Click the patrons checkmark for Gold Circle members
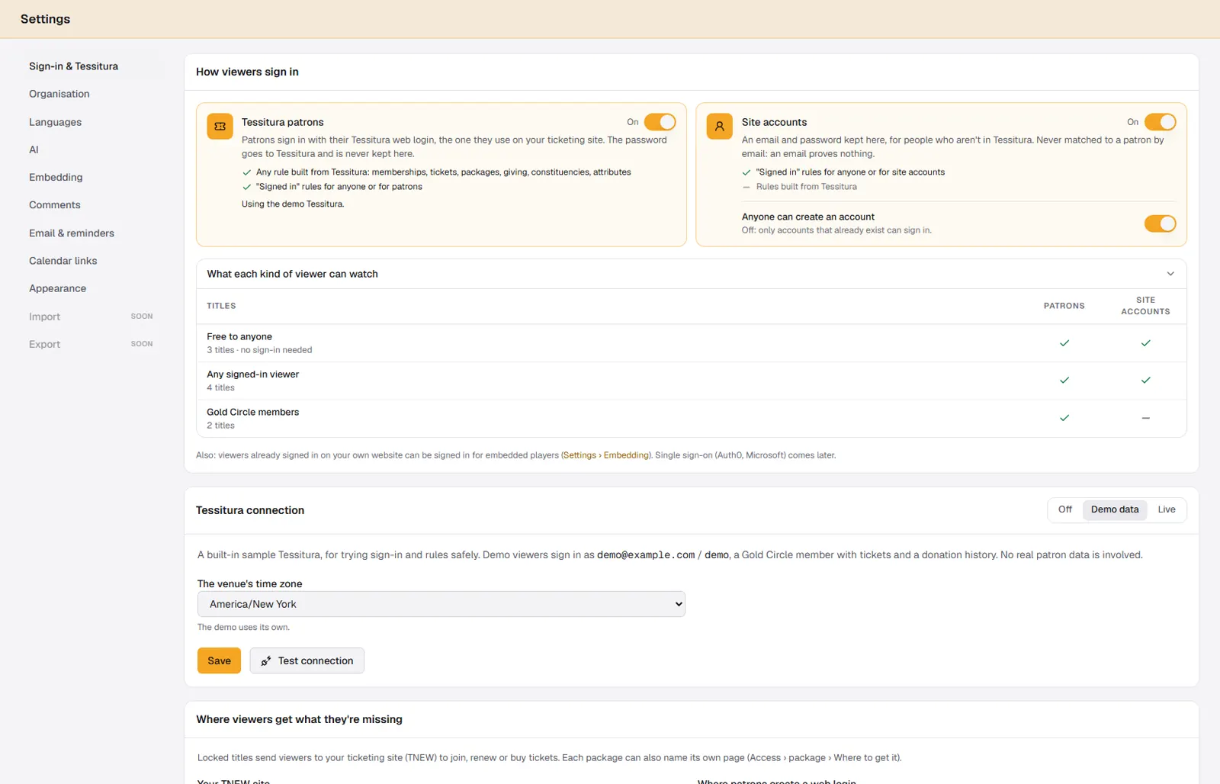Image resolution: width=1220 pixels, height=784 pixels. [1064, 418]
